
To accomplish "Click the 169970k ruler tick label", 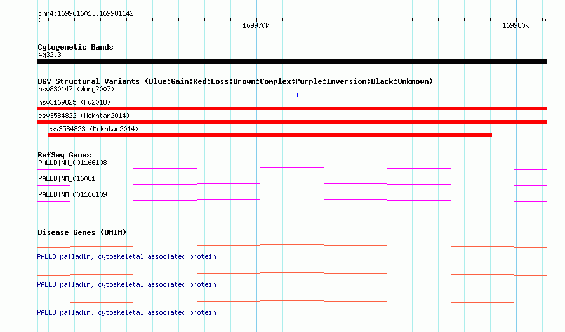I will 256,25.
